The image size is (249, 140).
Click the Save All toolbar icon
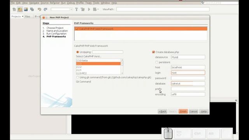tap(32, 9)
